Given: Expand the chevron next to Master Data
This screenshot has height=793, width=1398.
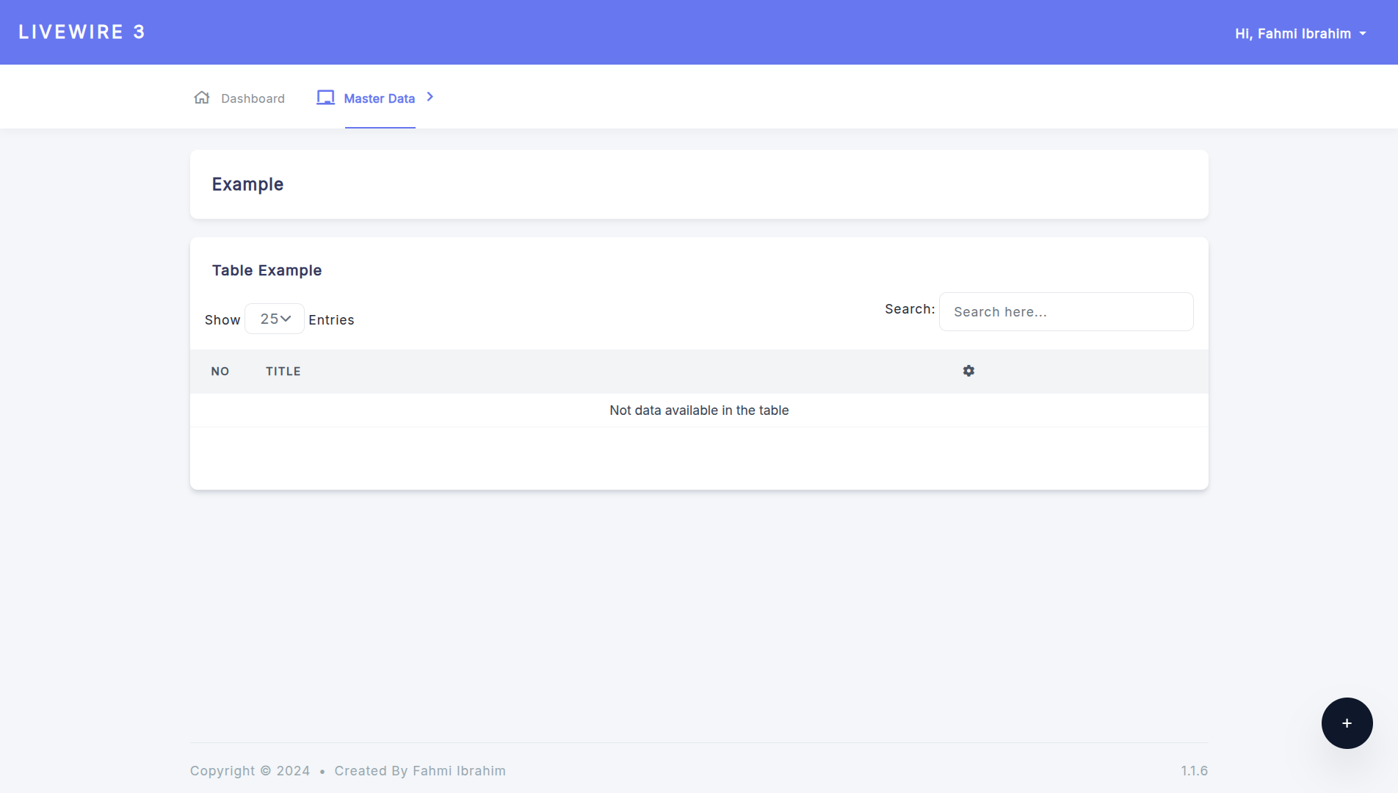Looking at the screenshot, I should (430, 97).
